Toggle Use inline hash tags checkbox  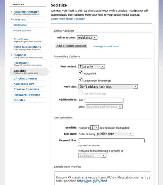point(80,92)
